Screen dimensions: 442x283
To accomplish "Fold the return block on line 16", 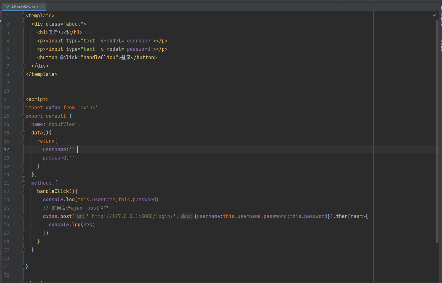I will pyautogui.click(x=23, y=141).
